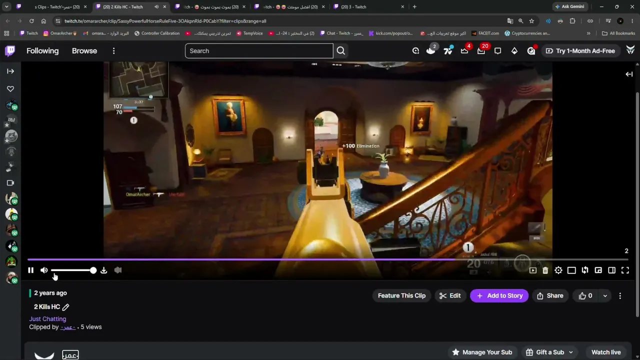
Task: Pause the clip playback
Action: pyautogui.click(x=30, y=270)
